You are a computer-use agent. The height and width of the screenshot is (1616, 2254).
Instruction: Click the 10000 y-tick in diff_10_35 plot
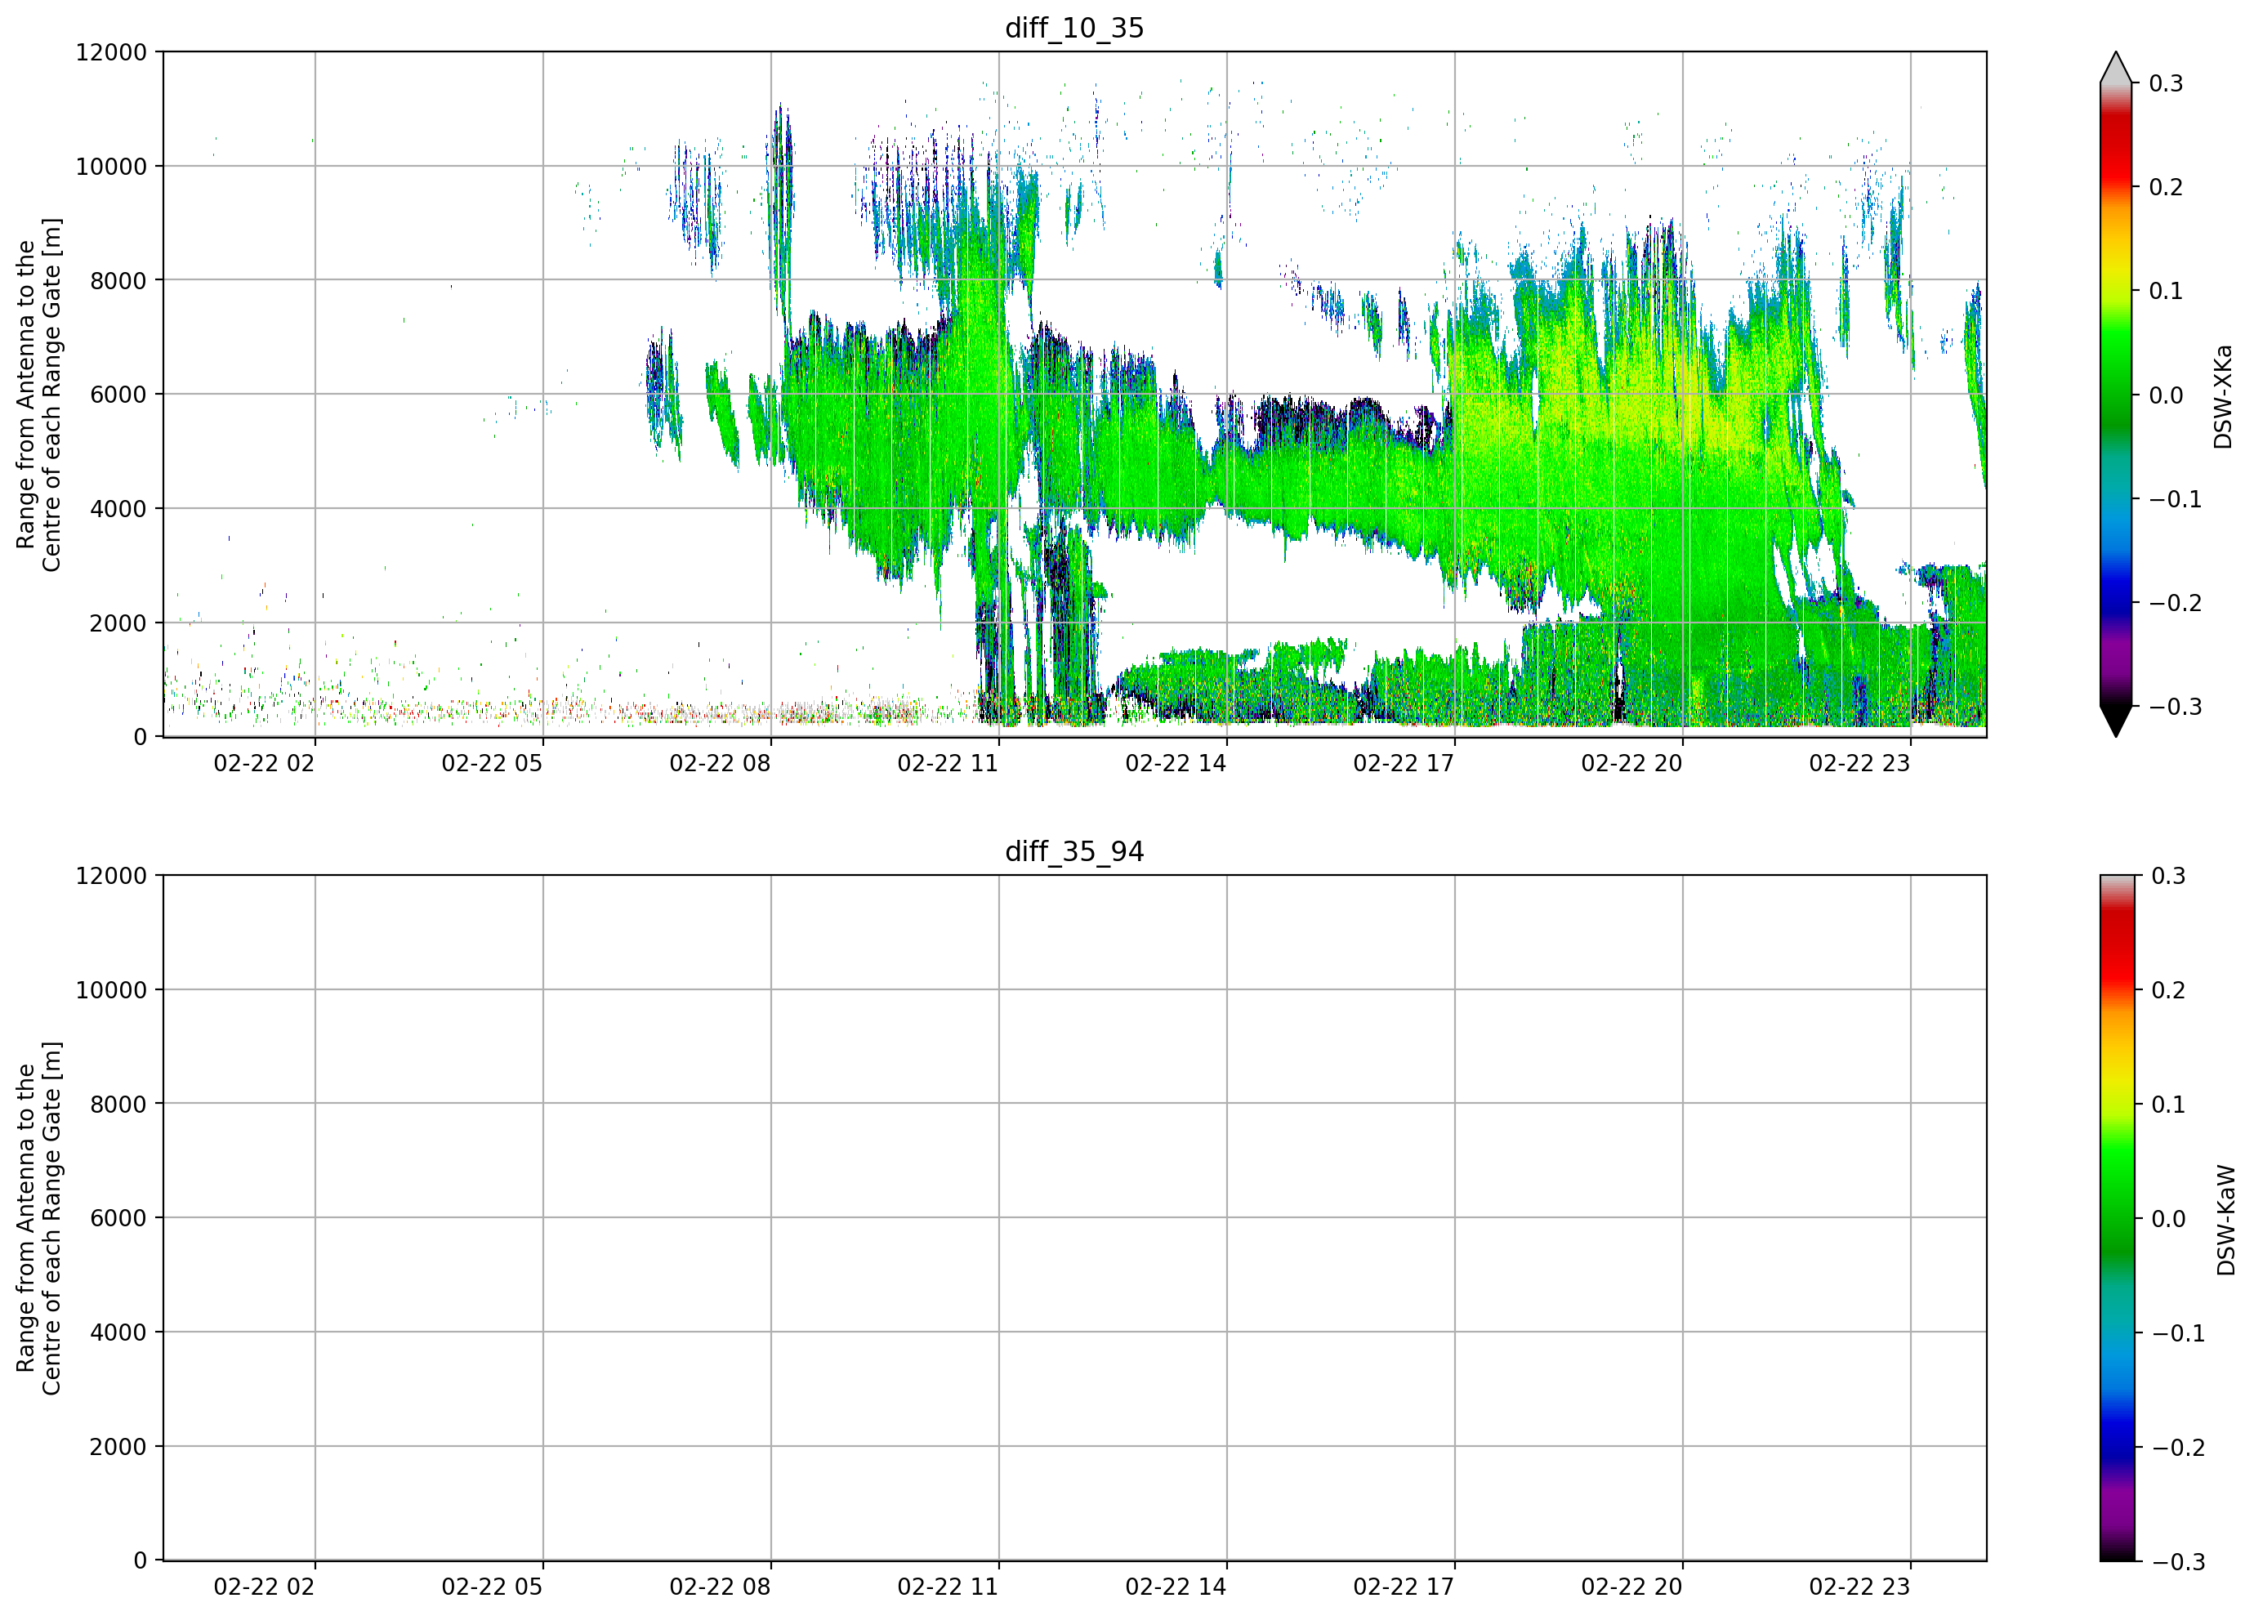pyautogui.click(x=111, y=166)
